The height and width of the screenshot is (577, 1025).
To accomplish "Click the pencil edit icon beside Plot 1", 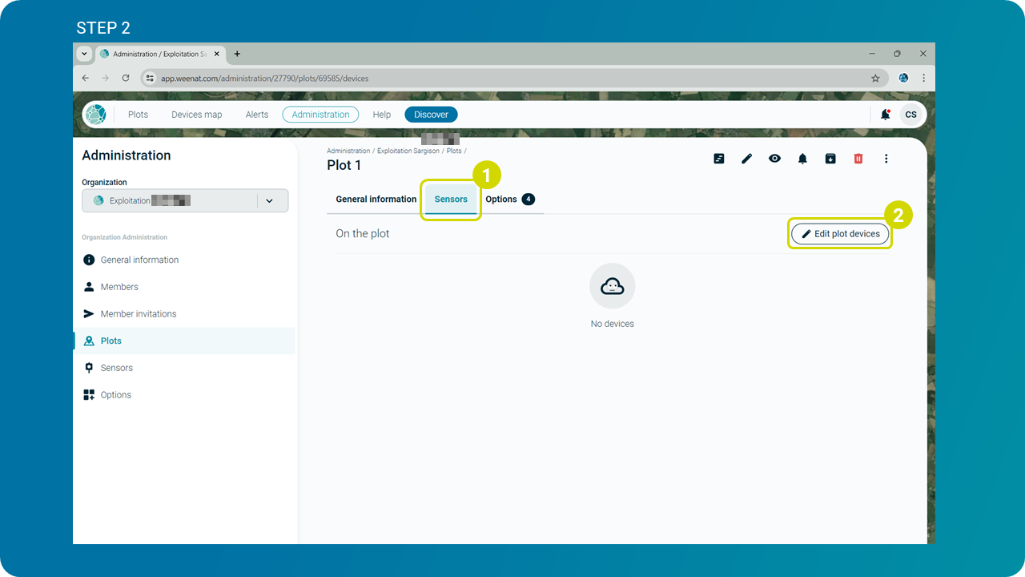I will coord(746,159).
